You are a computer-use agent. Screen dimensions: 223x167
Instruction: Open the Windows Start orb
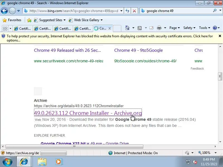coord(7,161)
